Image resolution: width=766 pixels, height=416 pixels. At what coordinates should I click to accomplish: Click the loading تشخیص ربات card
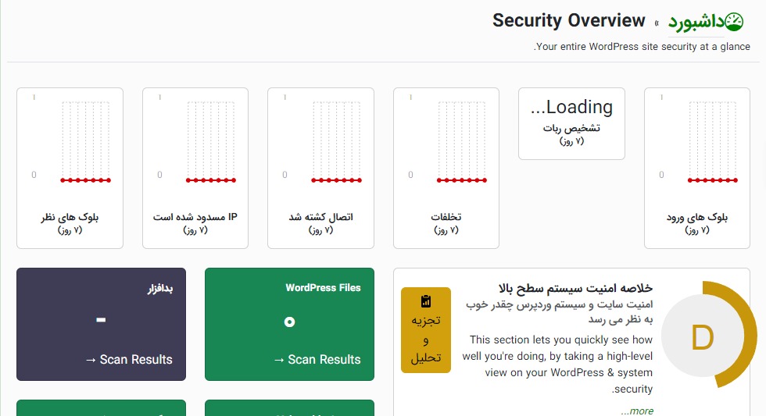pyautogui.click(x=571, y=123)
